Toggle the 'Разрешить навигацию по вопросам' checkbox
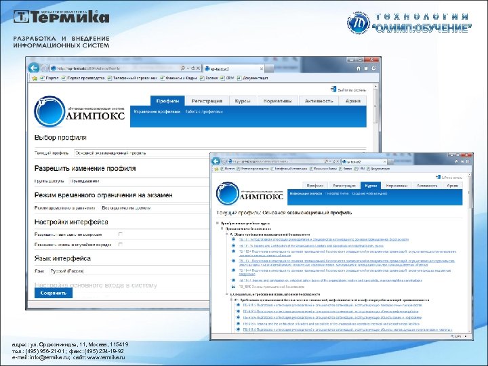This screenshot has width=488, height=366. 121,234
